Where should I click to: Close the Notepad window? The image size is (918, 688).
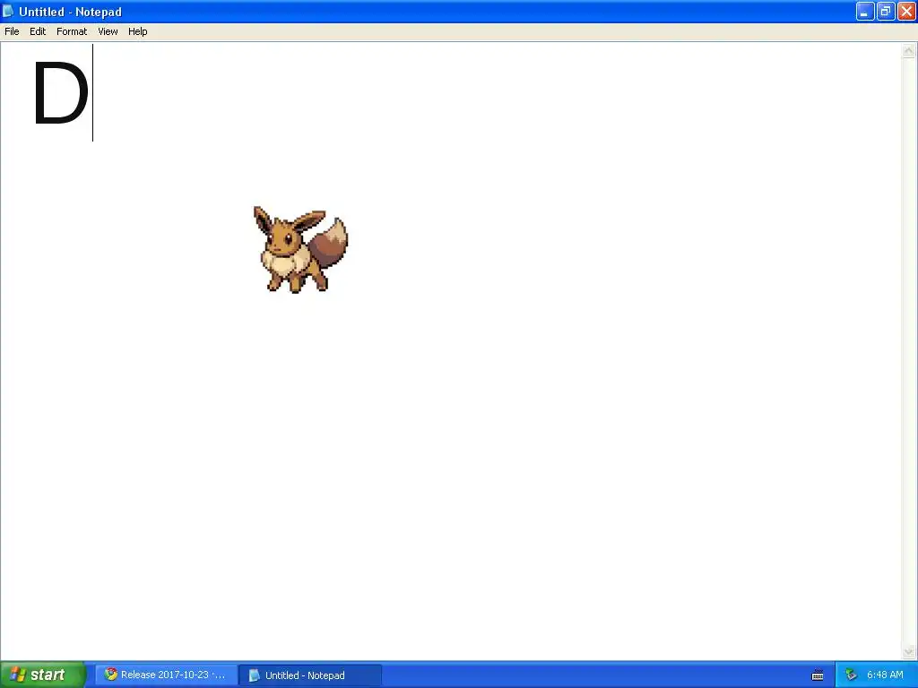coord(906,11)
